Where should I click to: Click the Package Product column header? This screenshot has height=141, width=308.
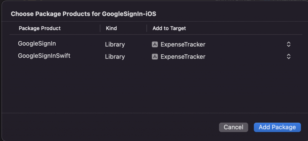[x=40, y=28]
